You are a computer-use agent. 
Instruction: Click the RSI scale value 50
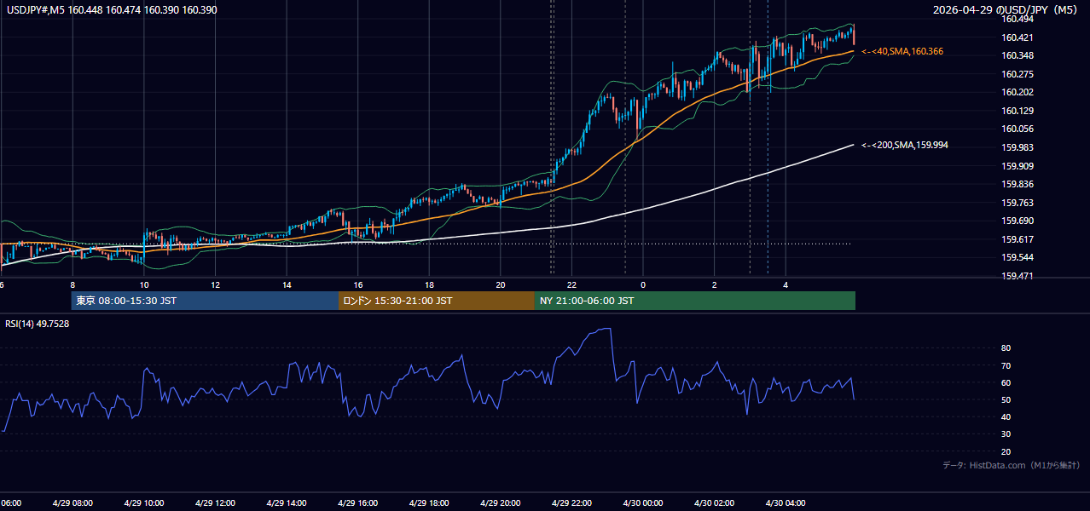1006,399
